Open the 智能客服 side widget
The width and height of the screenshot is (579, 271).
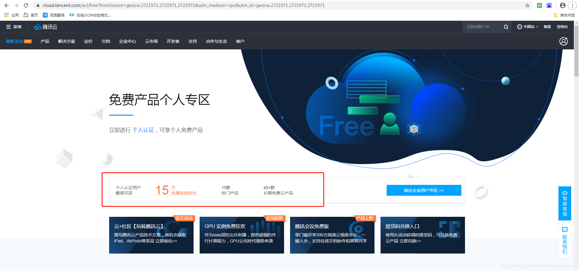[x=565, y=204]
